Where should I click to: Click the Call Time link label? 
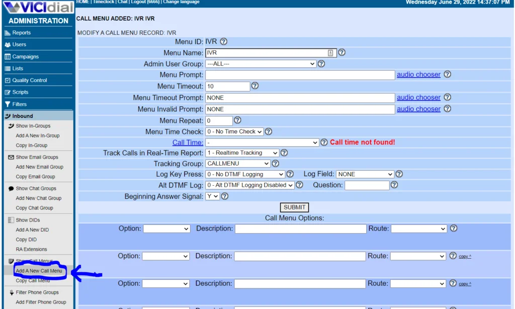coord(188,142)
